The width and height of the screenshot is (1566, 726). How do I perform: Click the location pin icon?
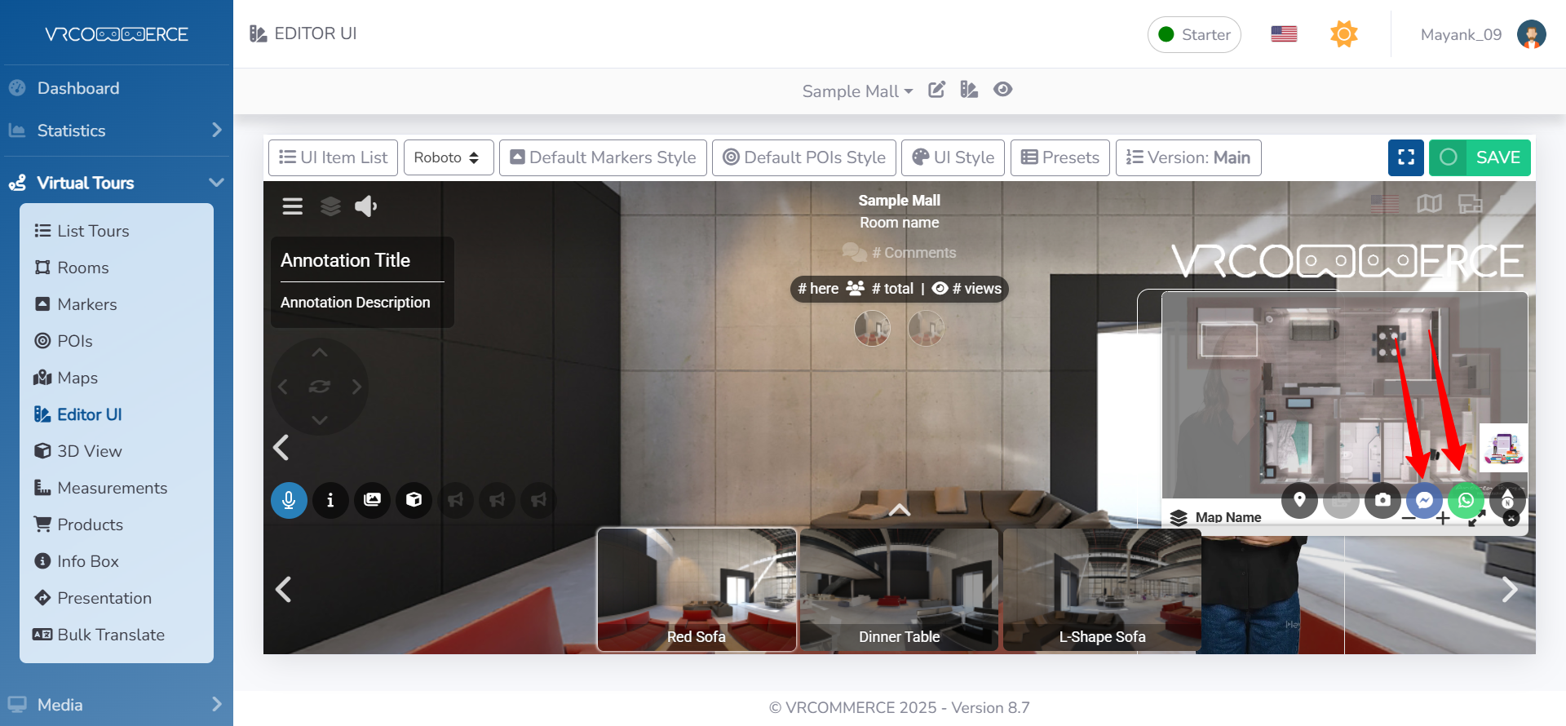pyautogui.click(x=1299, y=500)
